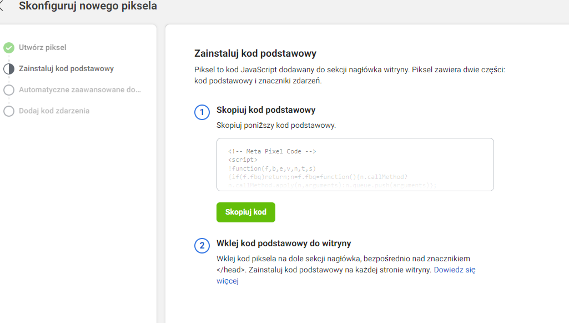Click the numbered circle 1 icon
This screenshot has width=569, height=323.
202,112
